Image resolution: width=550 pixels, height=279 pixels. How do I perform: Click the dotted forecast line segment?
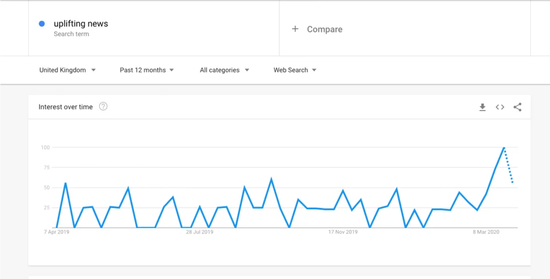pos(508,166)
